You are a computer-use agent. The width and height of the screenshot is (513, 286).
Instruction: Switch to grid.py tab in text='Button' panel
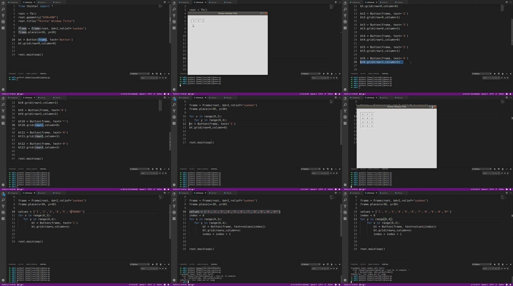43,2
